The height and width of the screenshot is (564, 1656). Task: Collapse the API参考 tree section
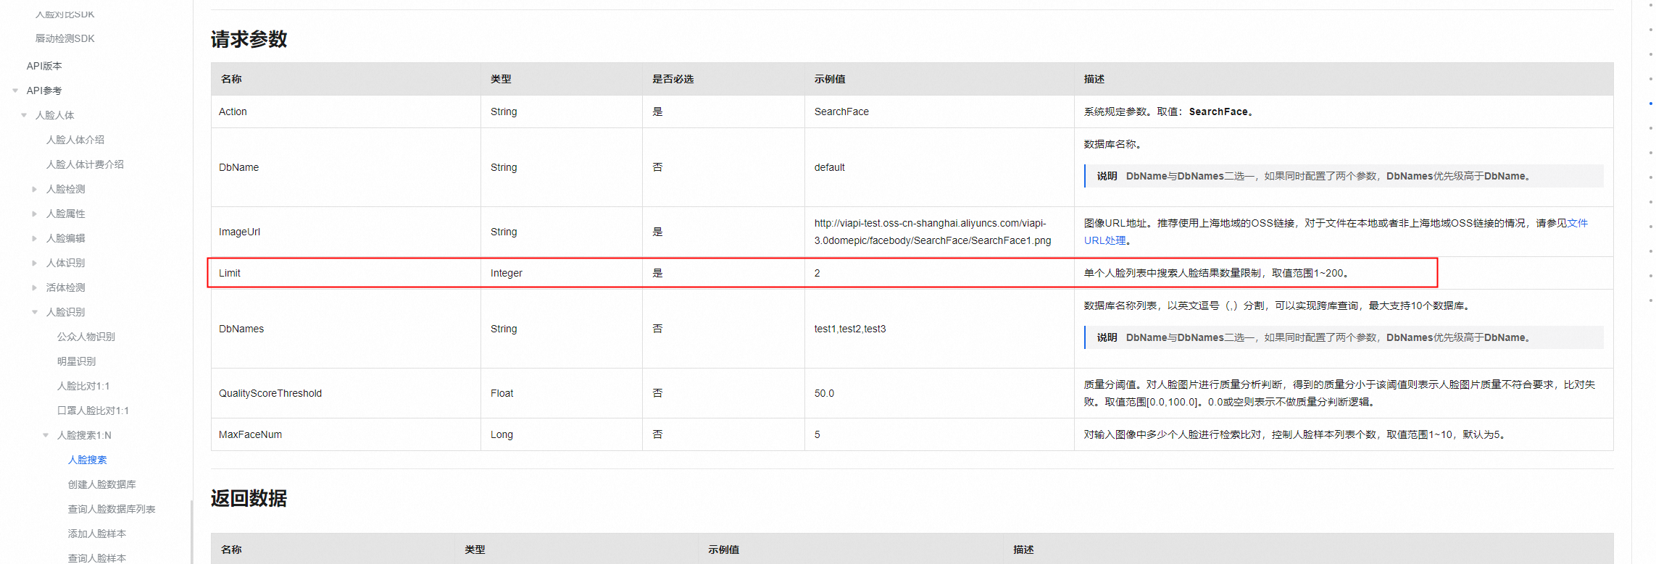coord(15,91)
